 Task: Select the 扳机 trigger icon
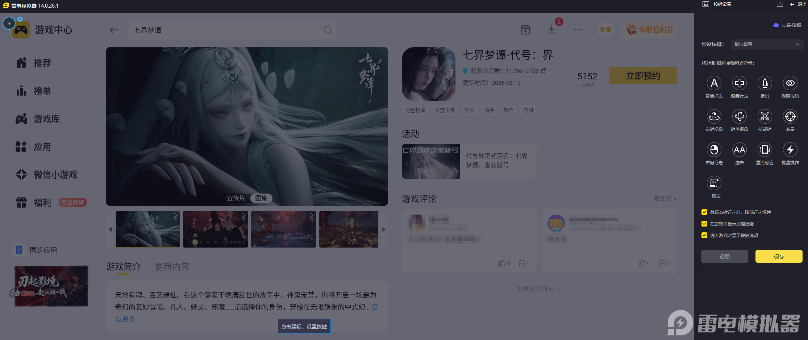point(765,83)
